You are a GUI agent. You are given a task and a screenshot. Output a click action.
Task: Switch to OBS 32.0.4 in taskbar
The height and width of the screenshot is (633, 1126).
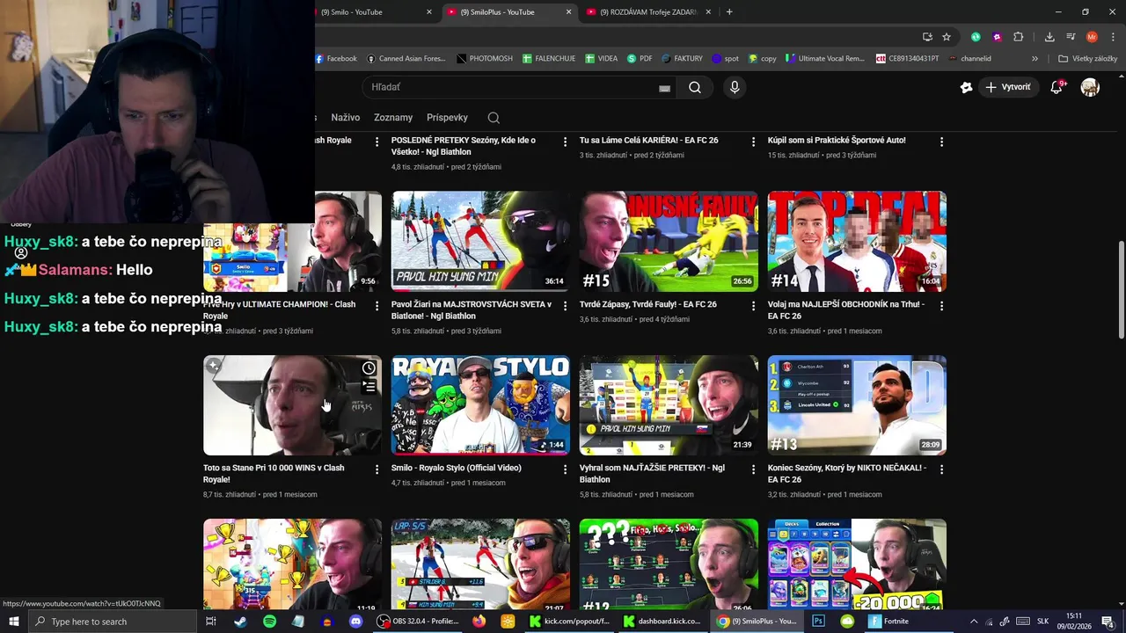418,622
